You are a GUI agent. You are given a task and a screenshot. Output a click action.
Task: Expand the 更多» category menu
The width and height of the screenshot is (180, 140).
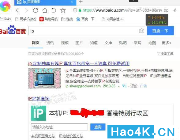coord(167,43)
